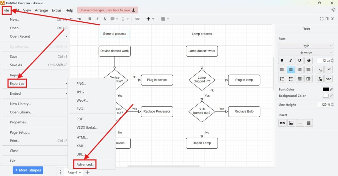
Task: Expand the toolbar table dropdown
Action: (x=165, y=19)
